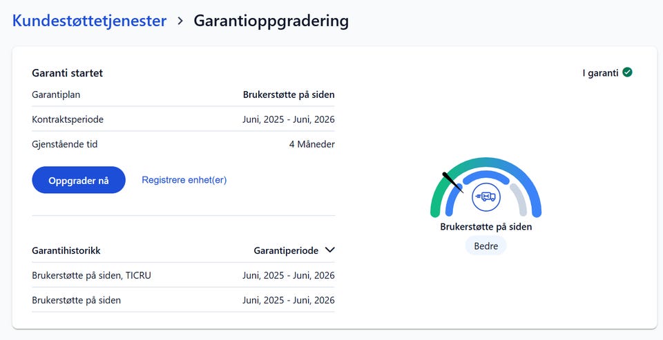Screen dimensions: 663x340
Task: Open the Registrere enhet(er) link
Action: pos(184,180)
